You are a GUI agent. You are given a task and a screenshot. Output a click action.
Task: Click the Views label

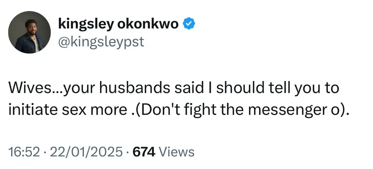177,151
